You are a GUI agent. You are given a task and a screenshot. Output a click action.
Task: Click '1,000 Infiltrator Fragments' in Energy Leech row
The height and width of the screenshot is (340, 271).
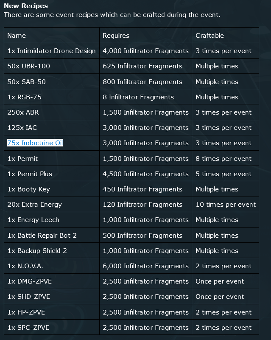[145, 219]
